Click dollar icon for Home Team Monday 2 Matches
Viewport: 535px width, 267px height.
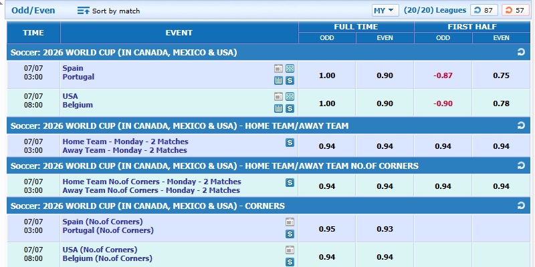click(x=290, y=142)
